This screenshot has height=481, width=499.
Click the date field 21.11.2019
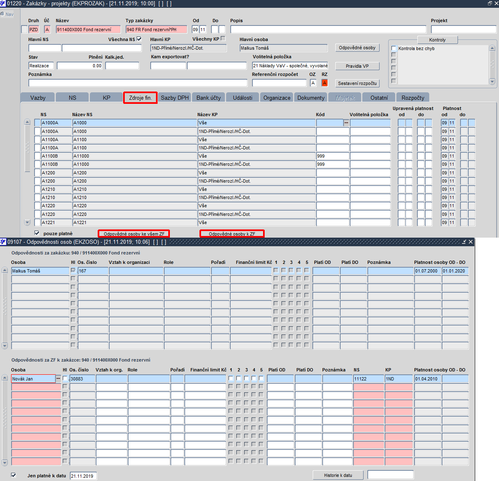[84, 476]
